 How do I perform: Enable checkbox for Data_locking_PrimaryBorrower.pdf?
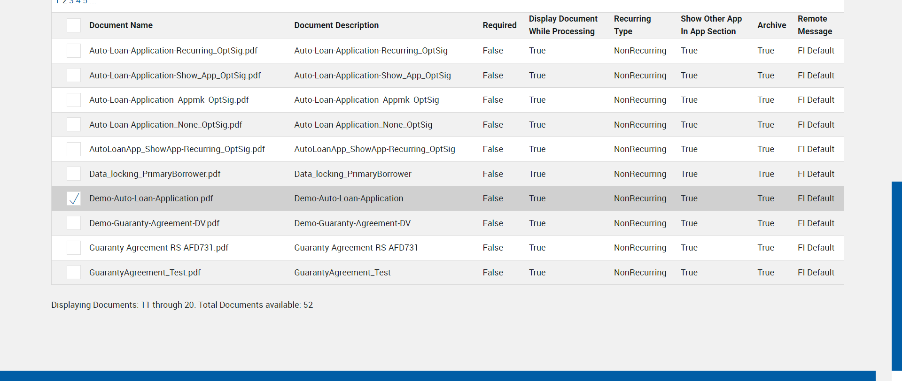(x=74, y=174)
